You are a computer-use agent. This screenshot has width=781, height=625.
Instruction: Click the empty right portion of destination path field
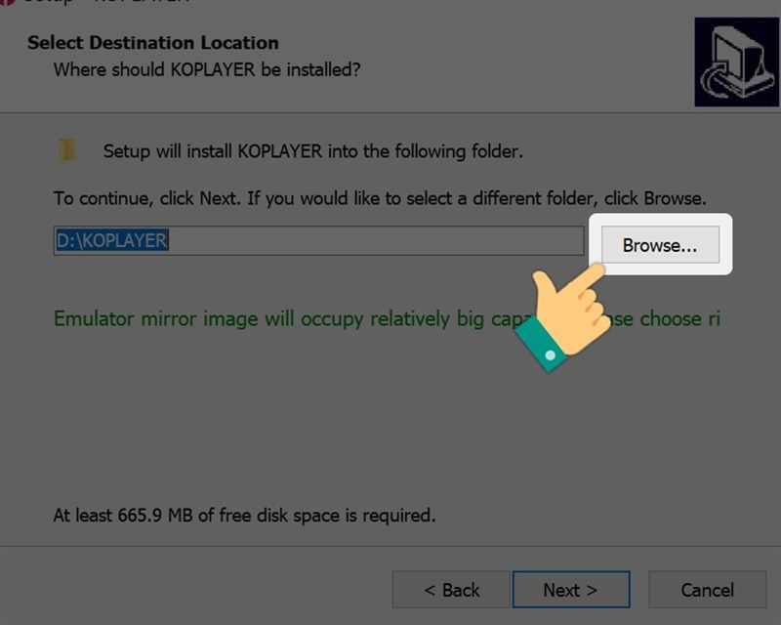(390, 241)
